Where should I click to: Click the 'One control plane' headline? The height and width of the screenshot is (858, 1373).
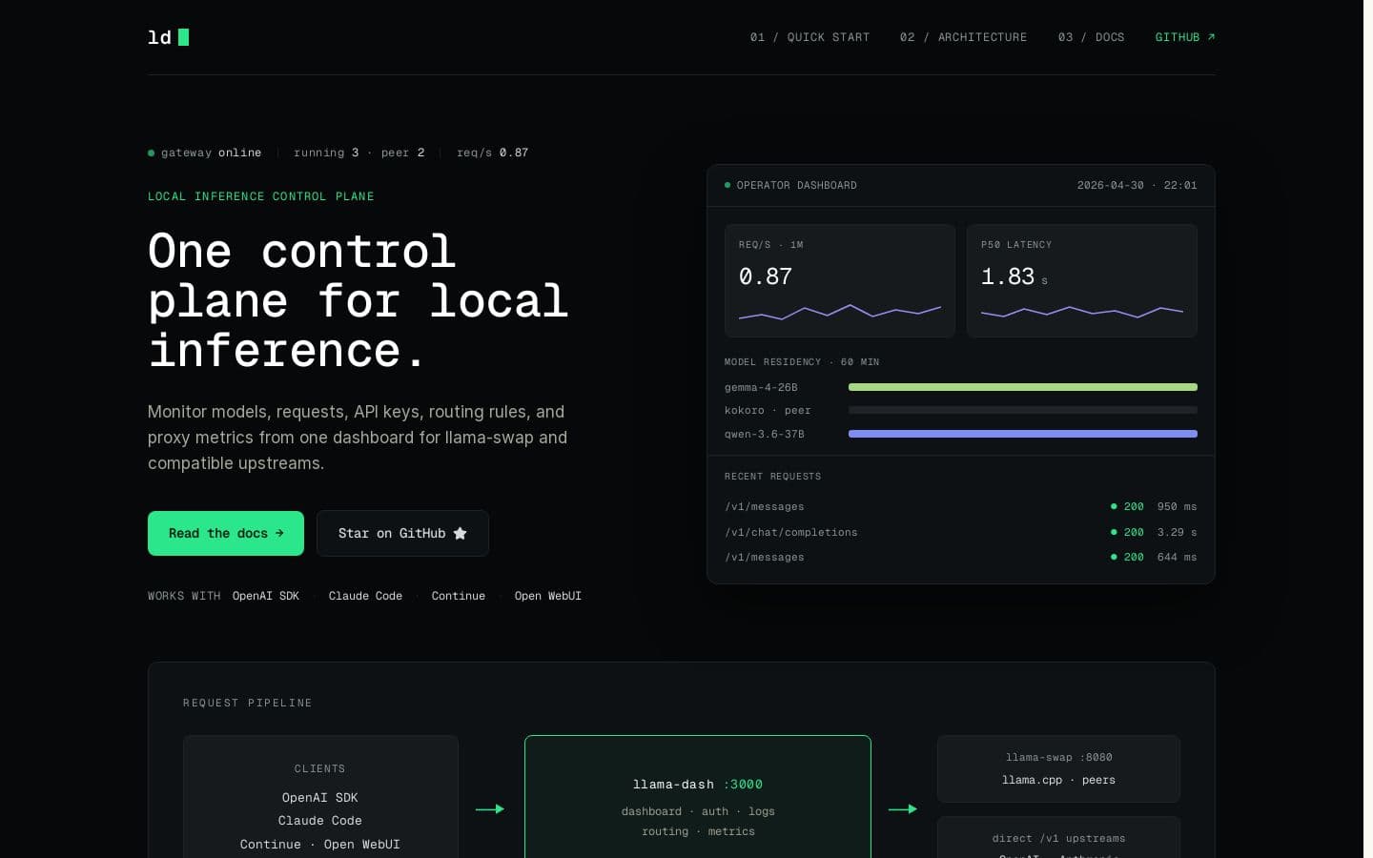coord(359,300)
